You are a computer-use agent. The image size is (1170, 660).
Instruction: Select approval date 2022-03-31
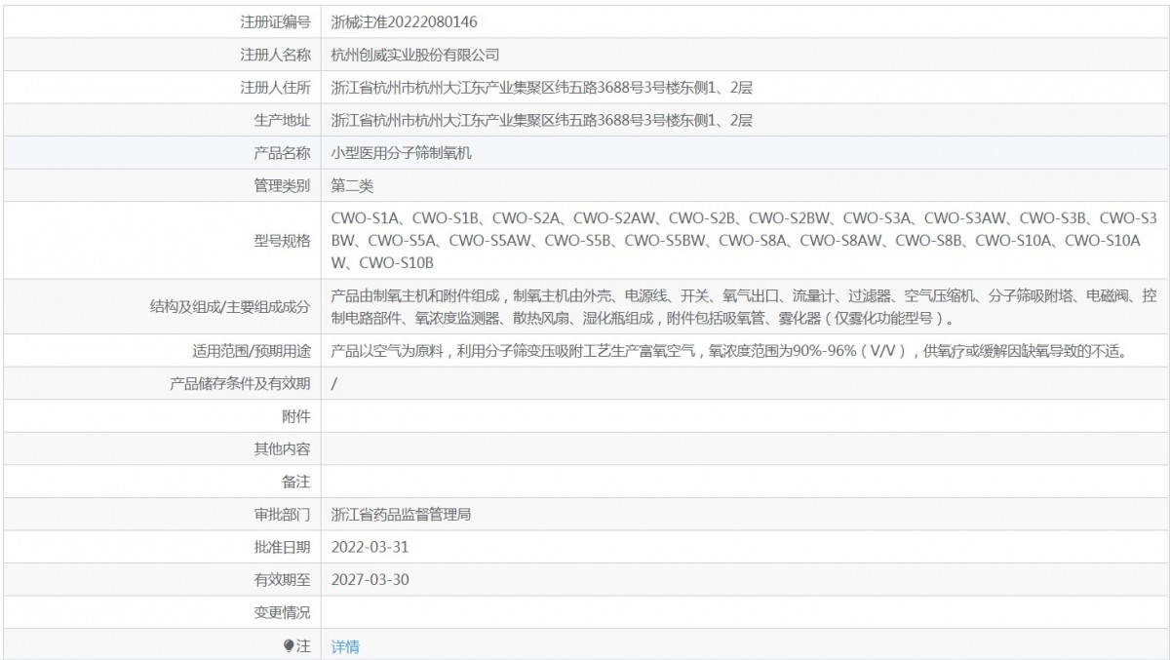click(369, 547)
